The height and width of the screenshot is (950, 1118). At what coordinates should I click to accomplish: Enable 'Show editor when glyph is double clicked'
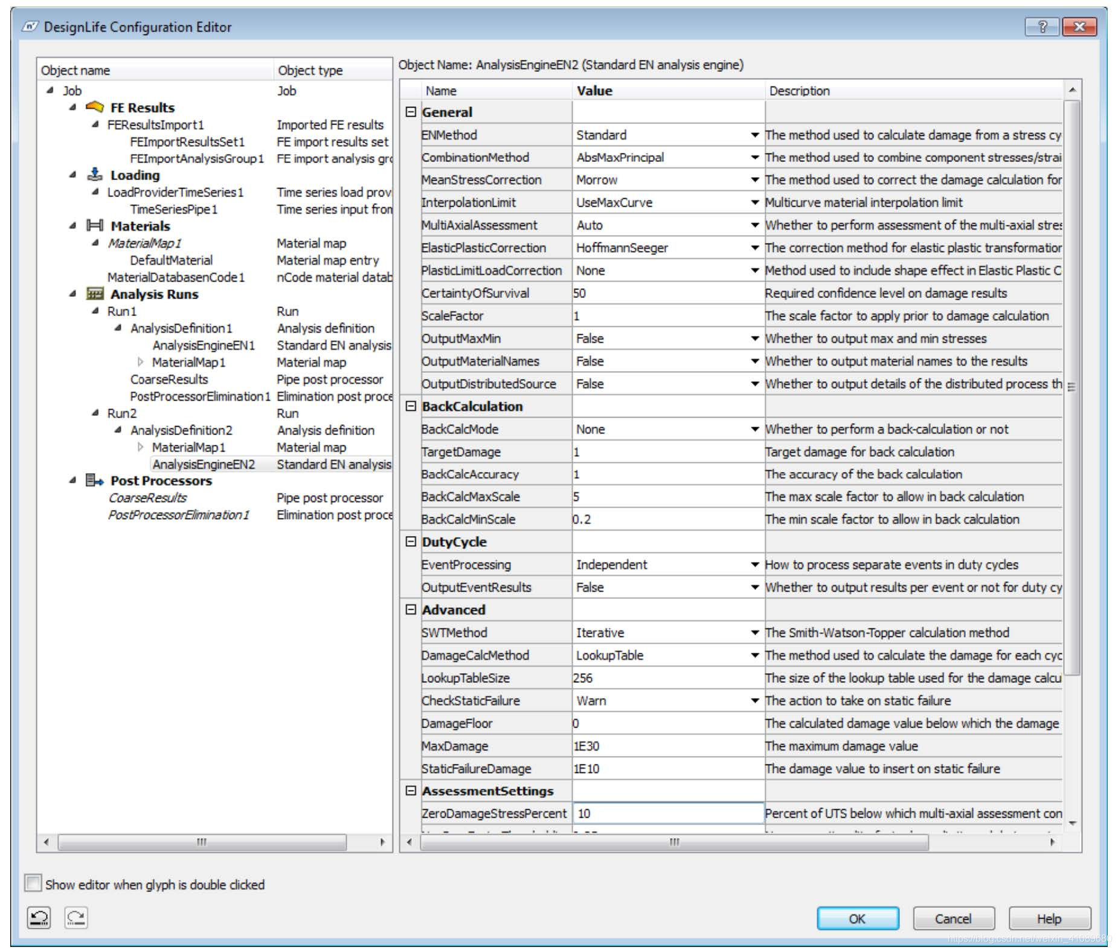[x=33, y=884]
